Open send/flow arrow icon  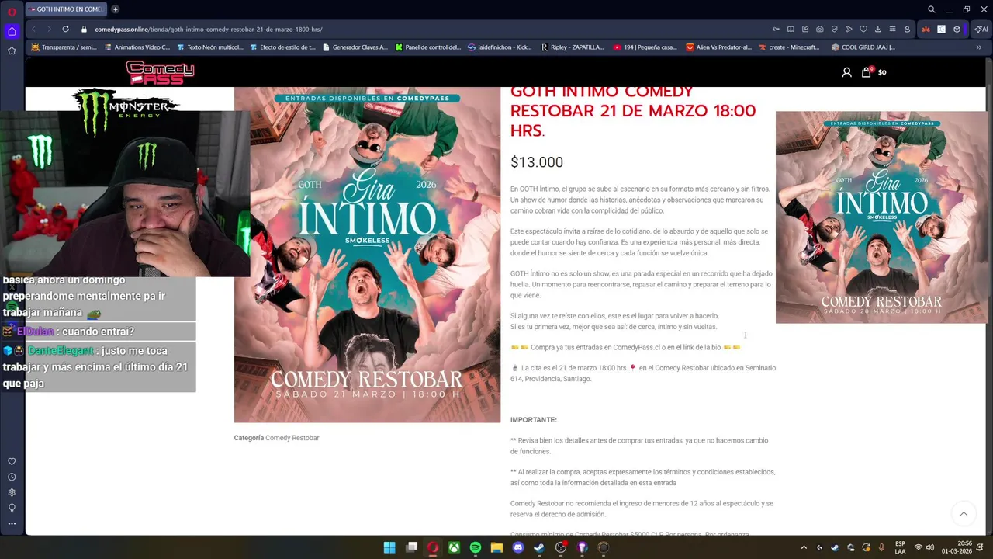pyautogui.click(x=849, y=30)
